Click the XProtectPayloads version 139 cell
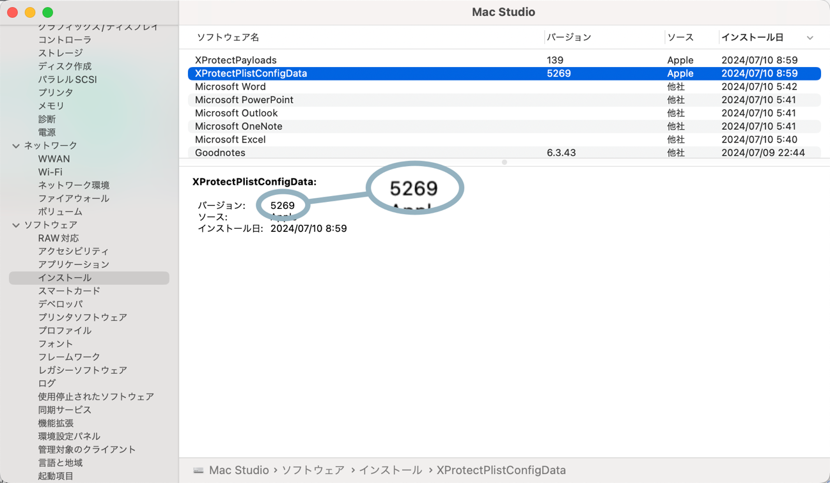 pos(555,60)
